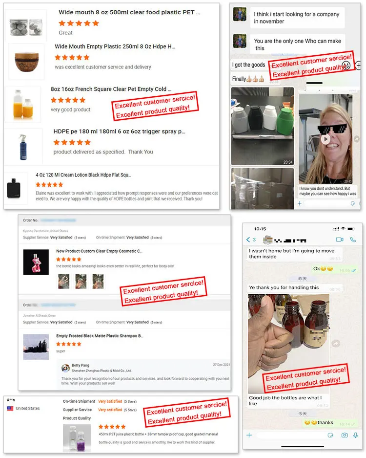The image size is (366, 458).
Task: Tap the microphone icon in bottom chat bar
Action: click(355, 435)
